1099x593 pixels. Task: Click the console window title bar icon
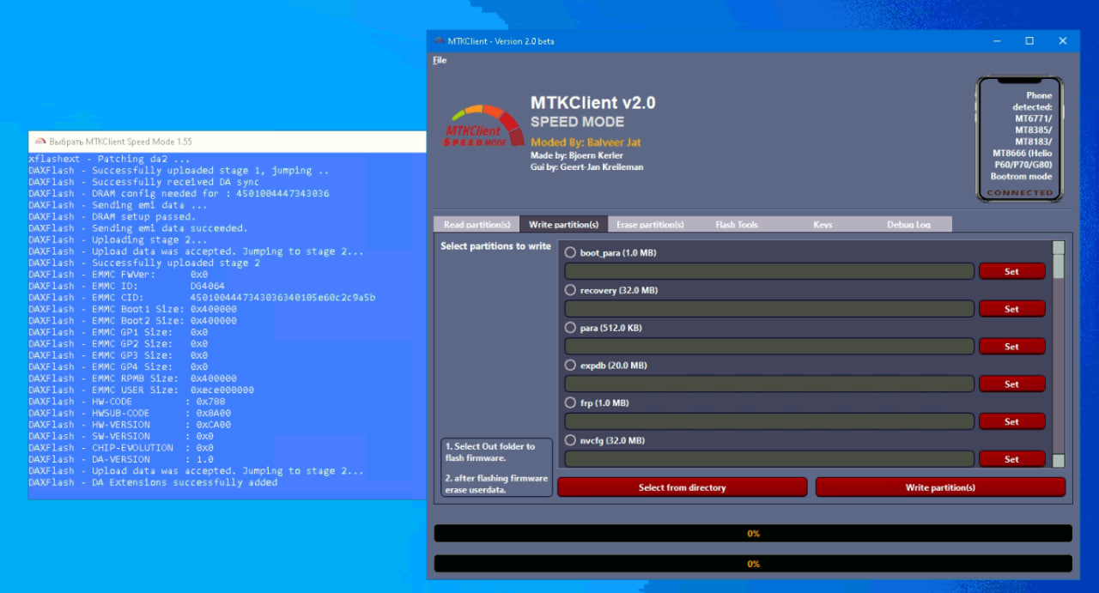39,142
